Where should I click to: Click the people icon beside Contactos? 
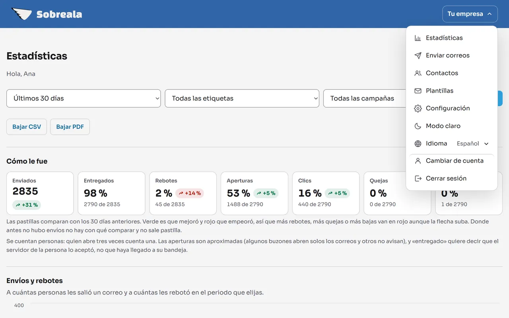coord(418,73)
